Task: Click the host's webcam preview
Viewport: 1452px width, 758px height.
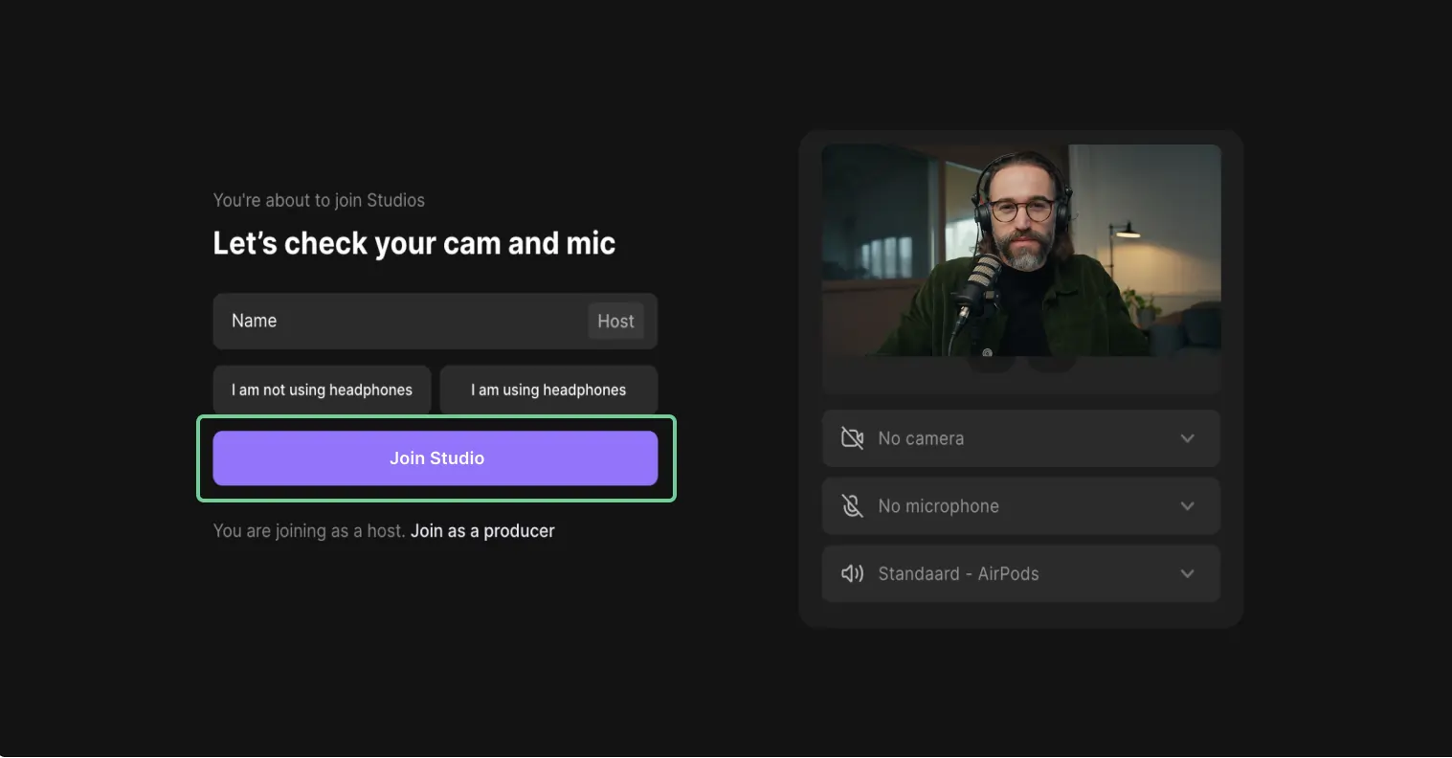Action: pos(1020,249)
